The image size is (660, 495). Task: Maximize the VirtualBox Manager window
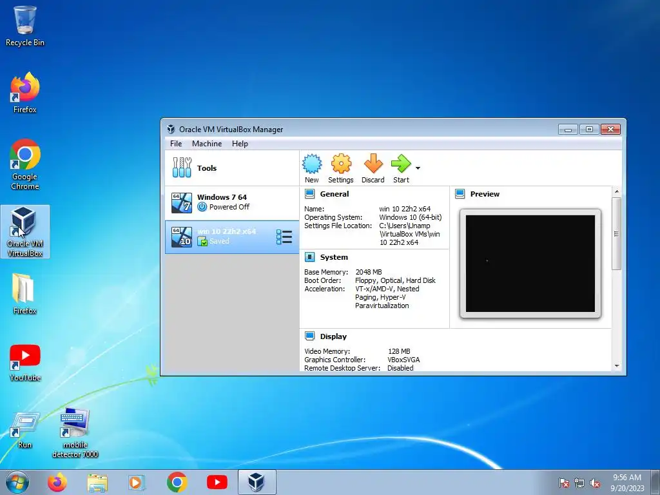[x=589, y=129]
